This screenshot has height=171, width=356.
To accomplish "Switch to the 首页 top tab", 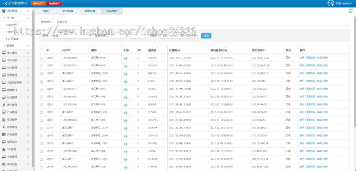I will click(x=46, y=11).
